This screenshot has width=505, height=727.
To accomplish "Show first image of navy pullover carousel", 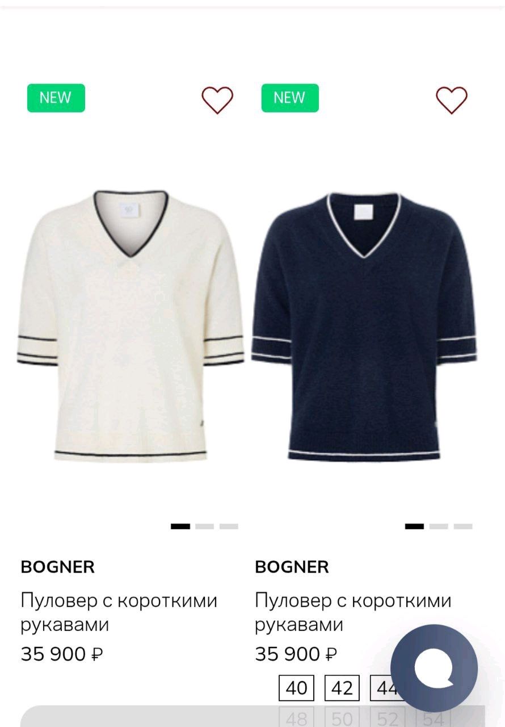I will click(x=414, y=527).
